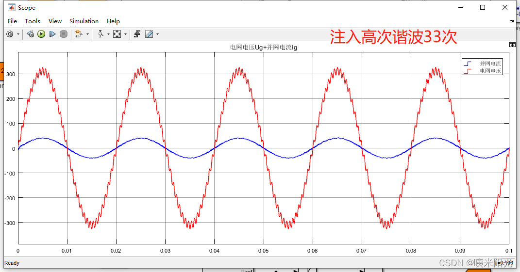Click y-axis label -300
Screen dimensions: 520x272
10,223
